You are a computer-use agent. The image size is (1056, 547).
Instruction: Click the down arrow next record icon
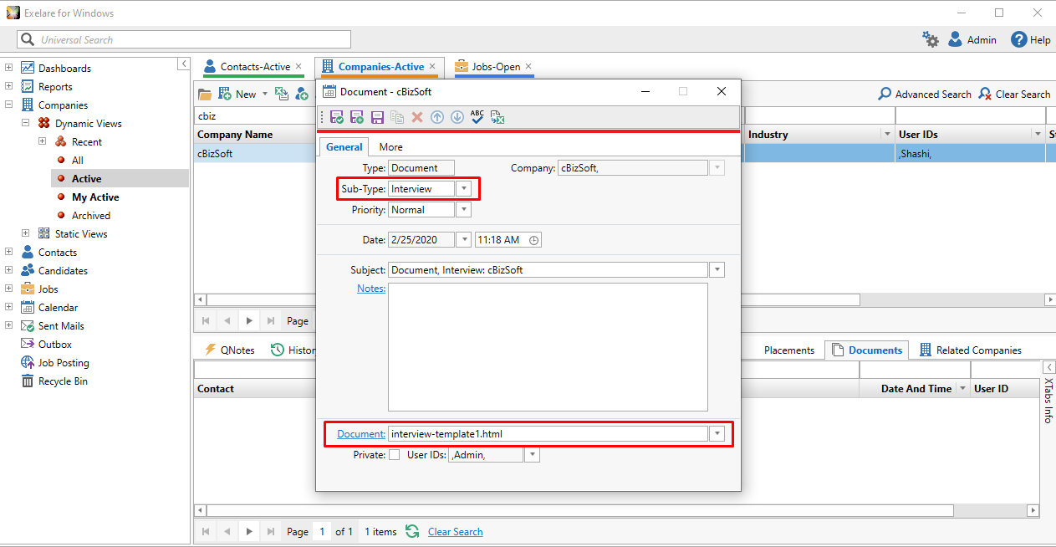click(x=457, y=117)
